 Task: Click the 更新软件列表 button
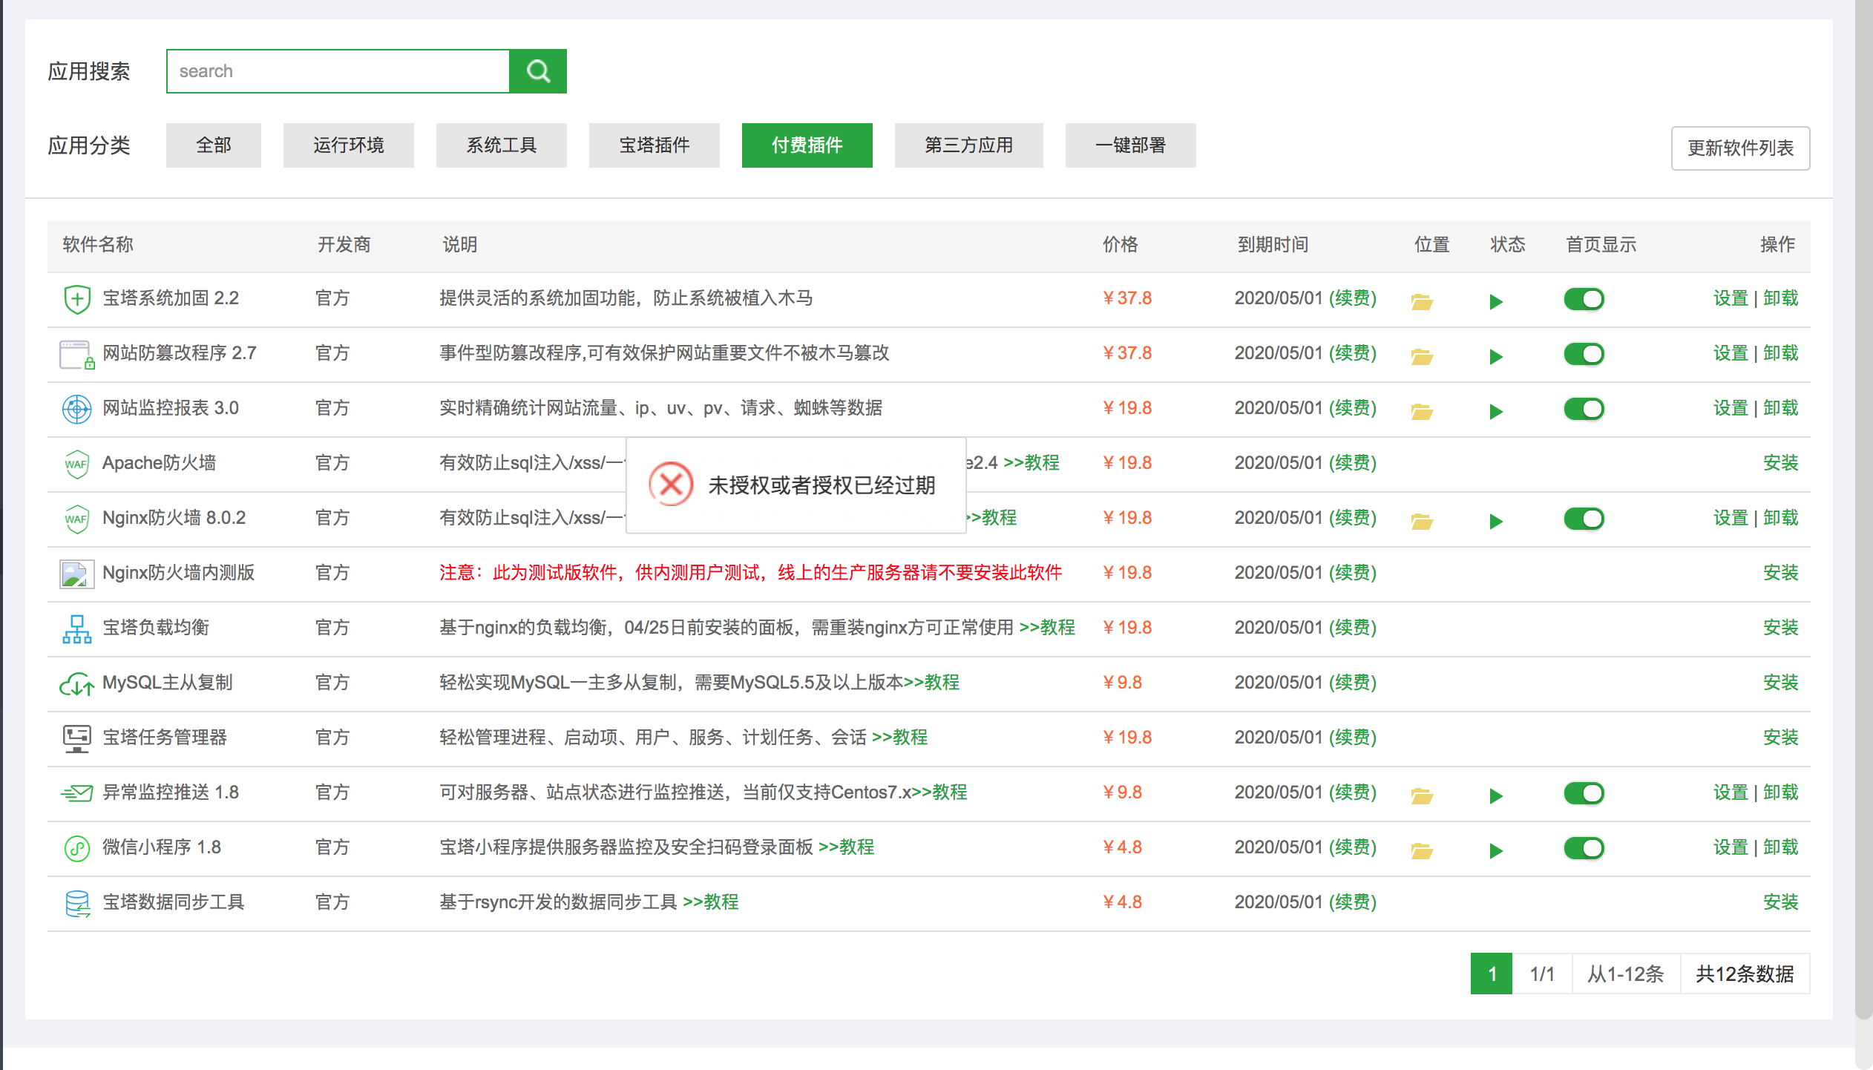[1741, 148]
